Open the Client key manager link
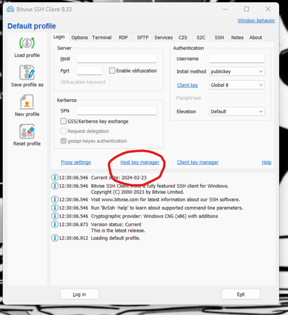This screenshot has height=315, width=288. (x=198, y=162)
